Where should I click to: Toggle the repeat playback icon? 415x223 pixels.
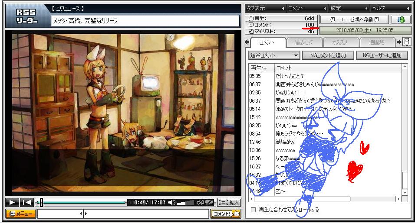click(x=201, y=202)
